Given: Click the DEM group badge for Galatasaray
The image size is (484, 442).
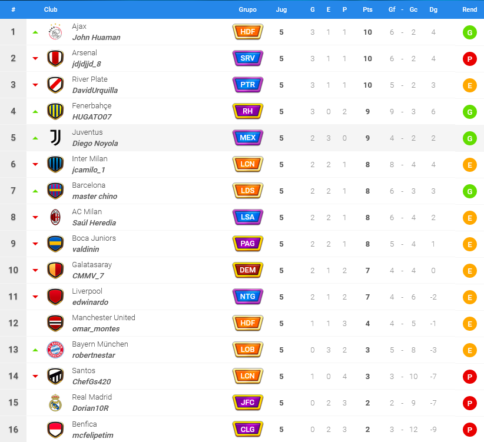Looking at the screenshot, I should [247, 270].
